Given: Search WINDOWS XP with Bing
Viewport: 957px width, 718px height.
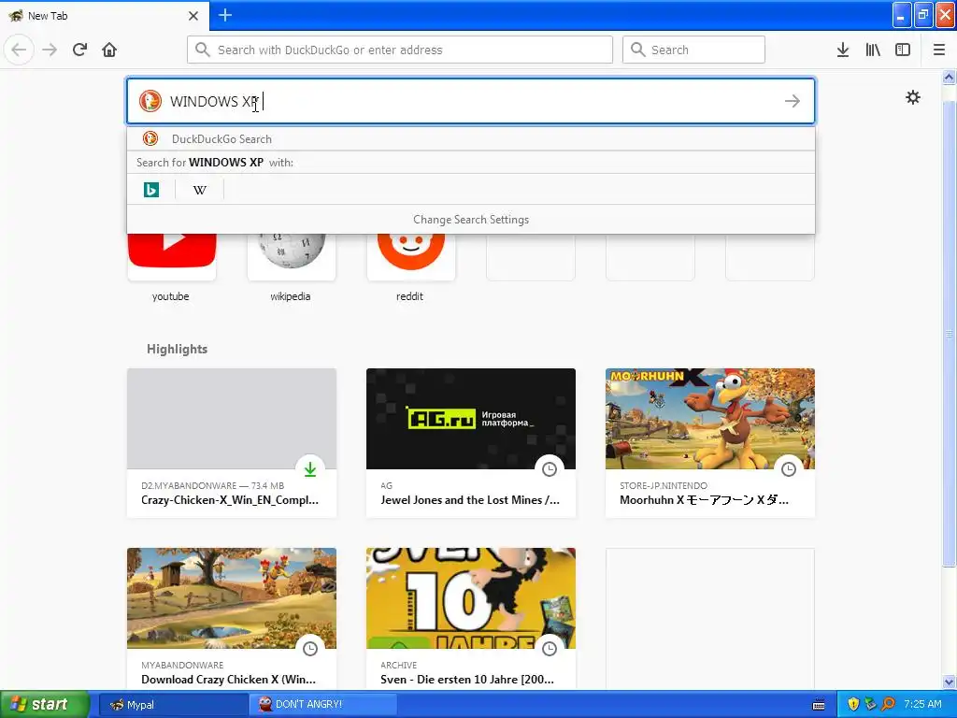Looking at the screenshot, I should [151, 190].
